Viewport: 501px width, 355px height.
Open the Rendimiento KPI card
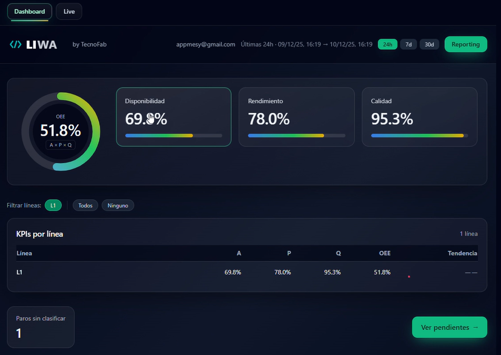point(296,117)
